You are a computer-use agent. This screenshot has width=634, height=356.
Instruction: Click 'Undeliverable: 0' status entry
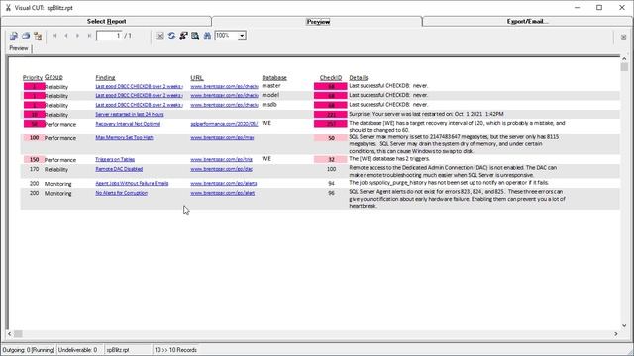coord(77,350)
